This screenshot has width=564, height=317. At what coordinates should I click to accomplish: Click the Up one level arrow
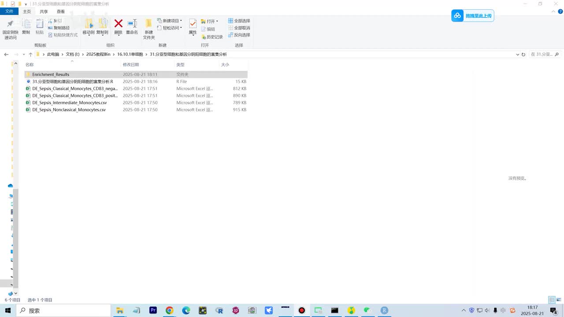click(x=30, y=55)
